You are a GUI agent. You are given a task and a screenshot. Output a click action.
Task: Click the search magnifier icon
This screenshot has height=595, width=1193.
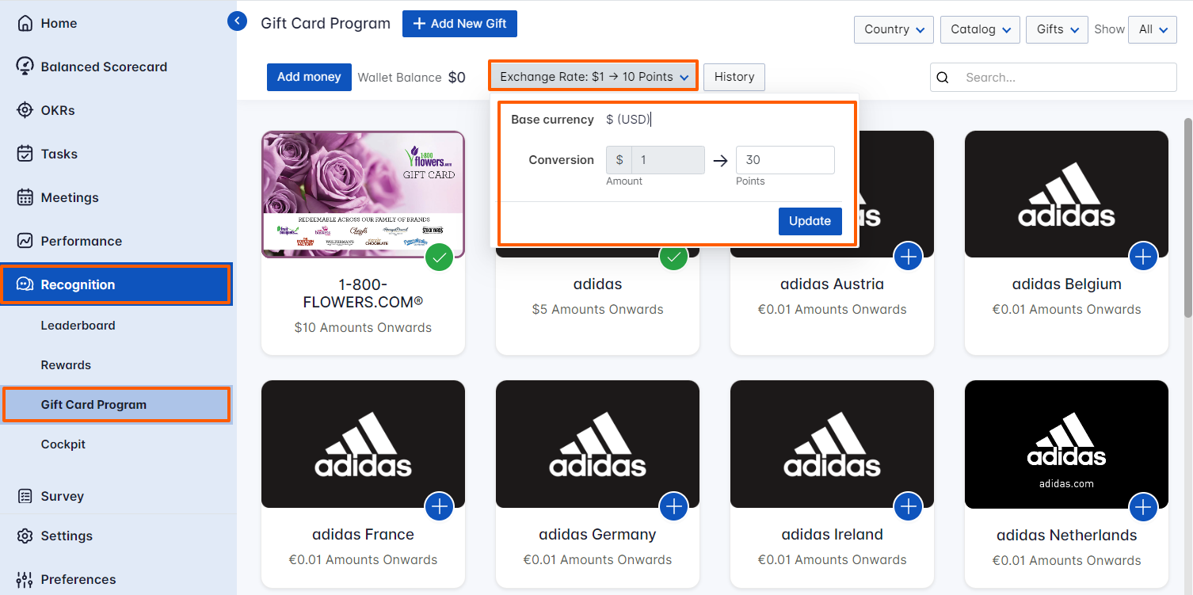tap(942, 77)
